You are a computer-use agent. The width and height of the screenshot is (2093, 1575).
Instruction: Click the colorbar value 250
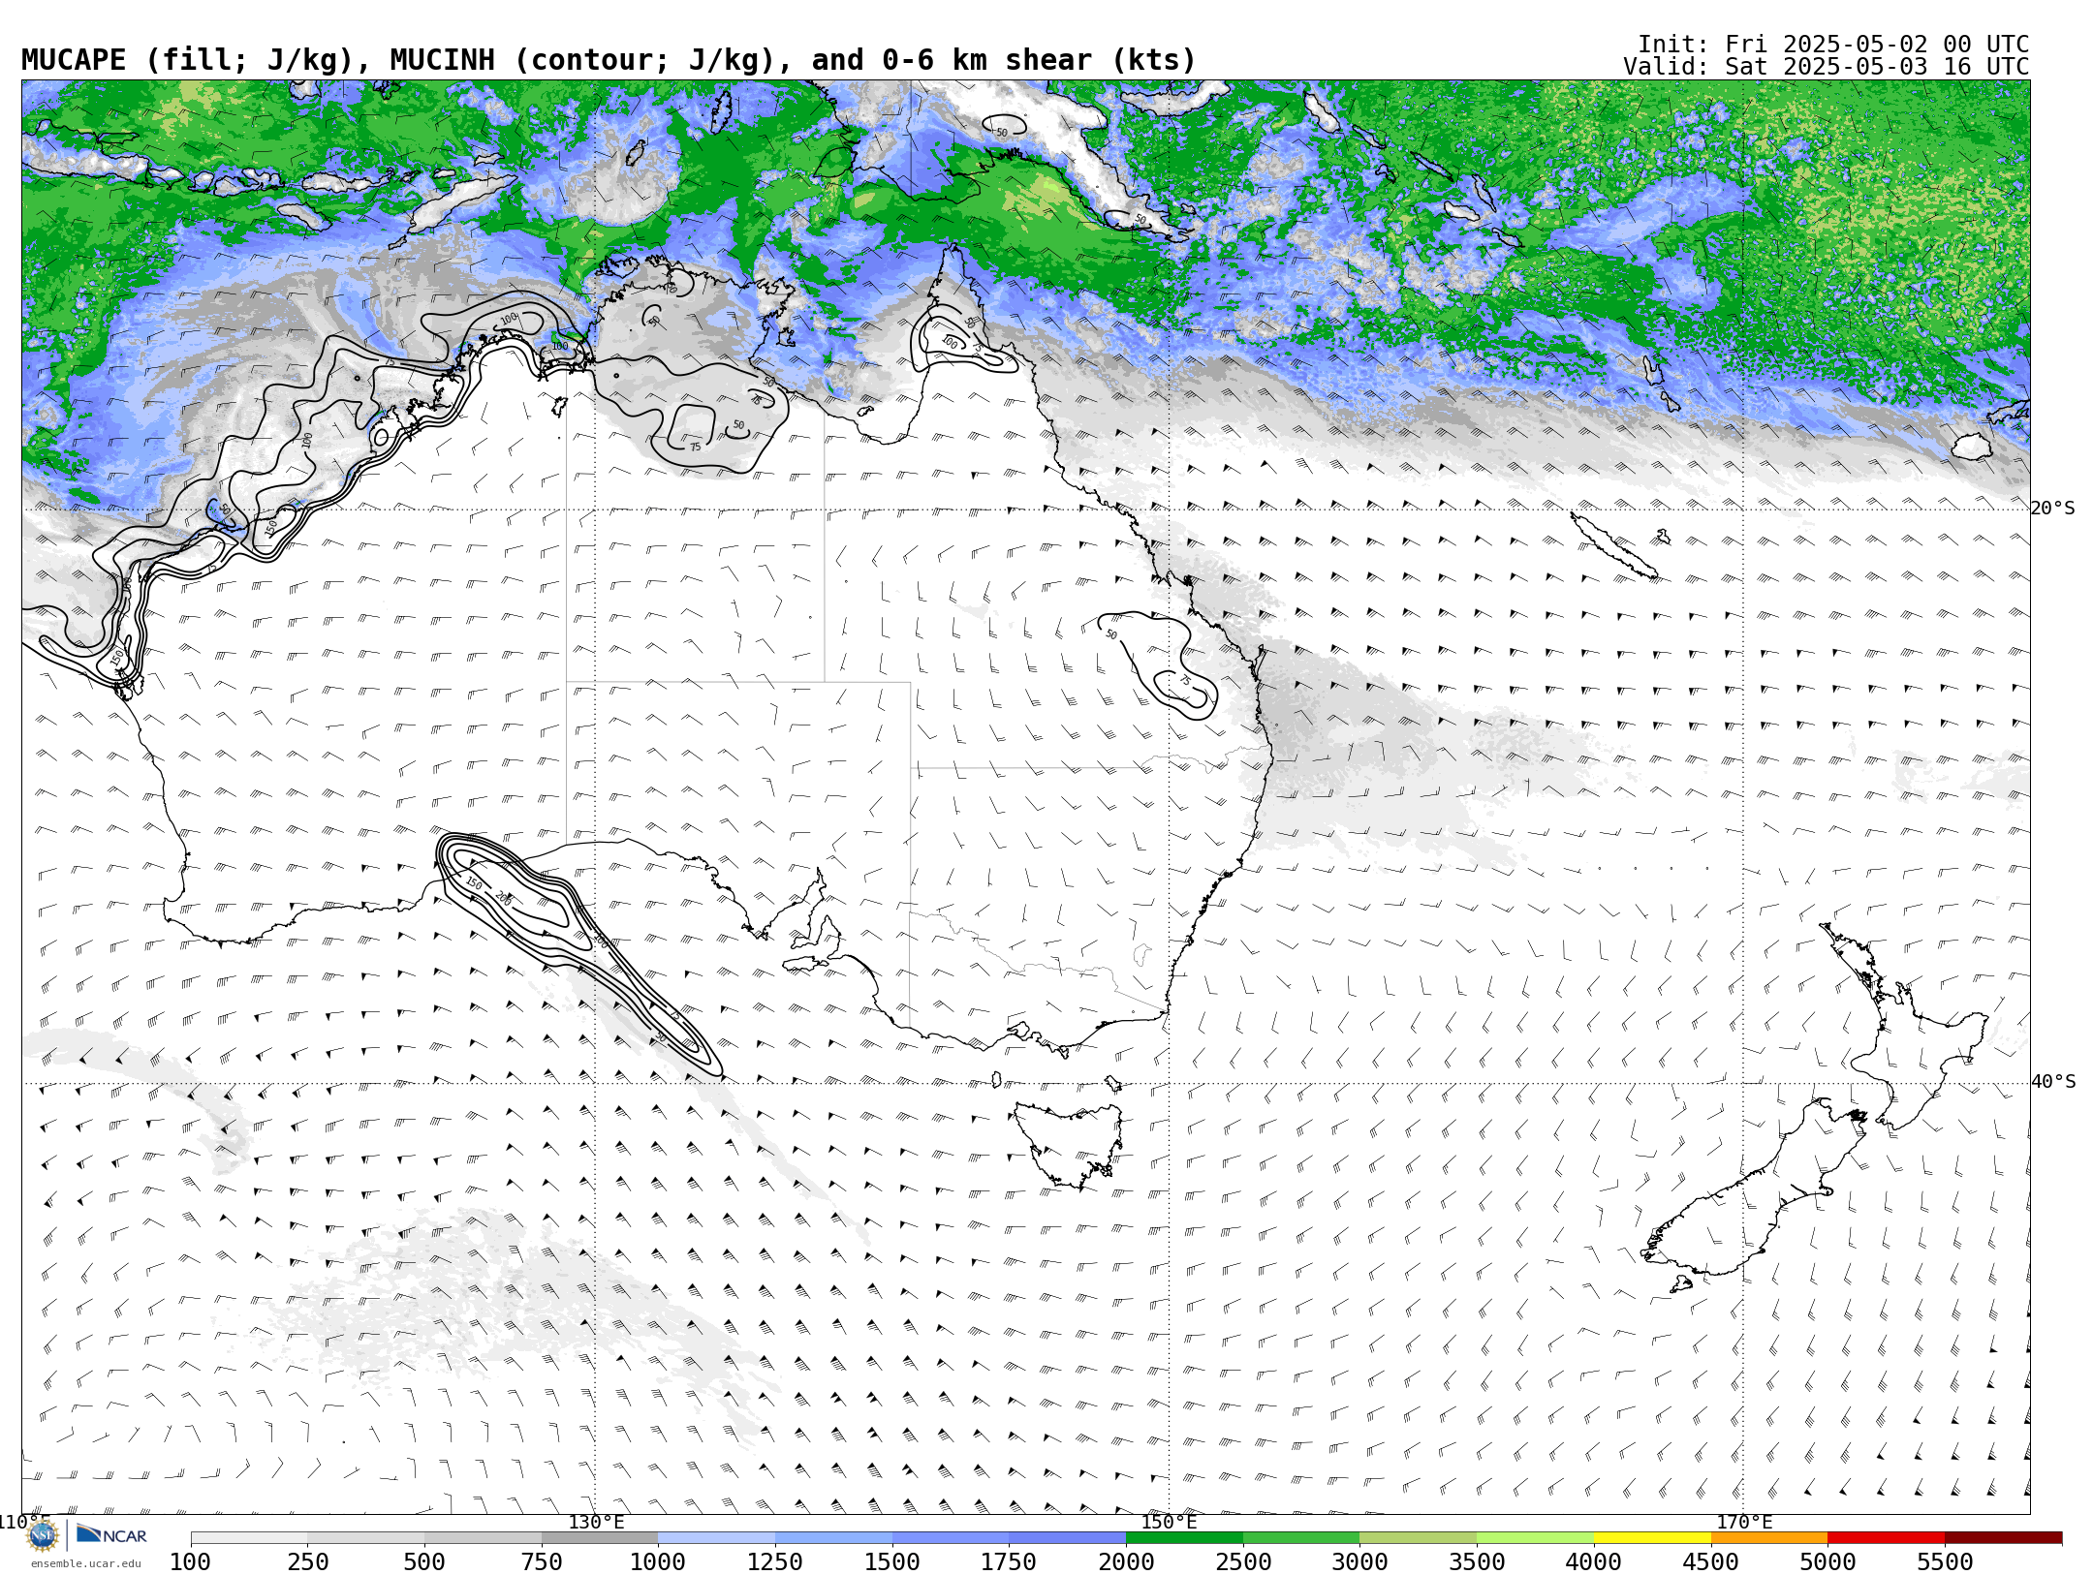point(307,1562)
